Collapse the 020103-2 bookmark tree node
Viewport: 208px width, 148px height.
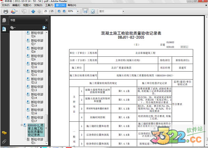22,125
